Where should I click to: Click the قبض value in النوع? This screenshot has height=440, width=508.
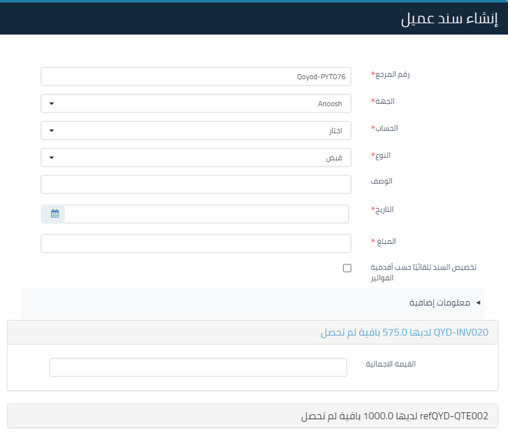332,157
